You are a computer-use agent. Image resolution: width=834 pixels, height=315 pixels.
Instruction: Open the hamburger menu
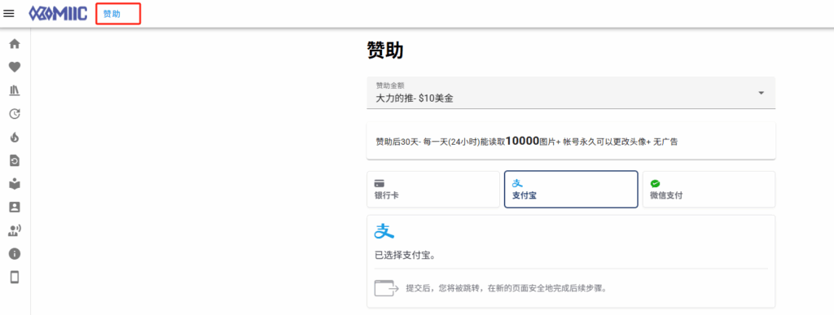coord(8,13)
